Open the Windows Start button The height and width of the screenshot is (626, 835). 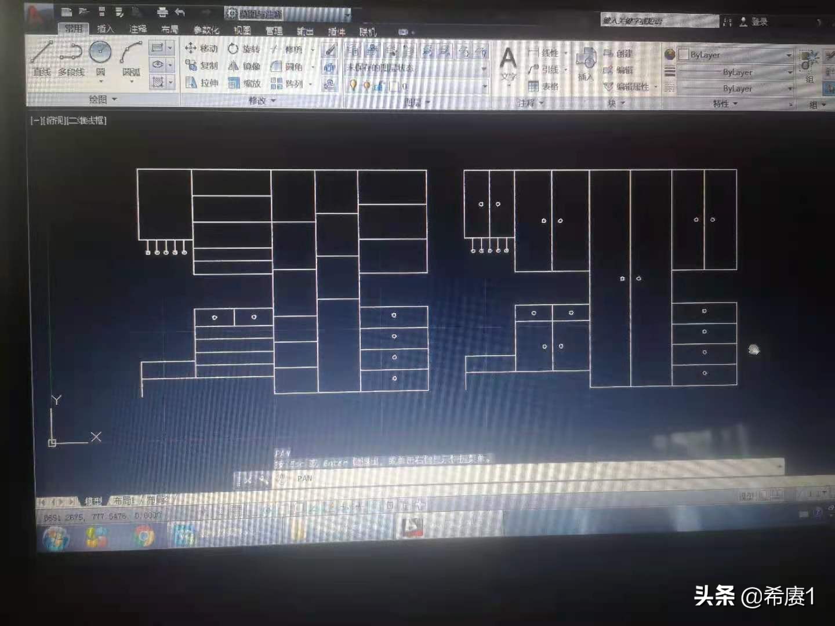point(56,538)
